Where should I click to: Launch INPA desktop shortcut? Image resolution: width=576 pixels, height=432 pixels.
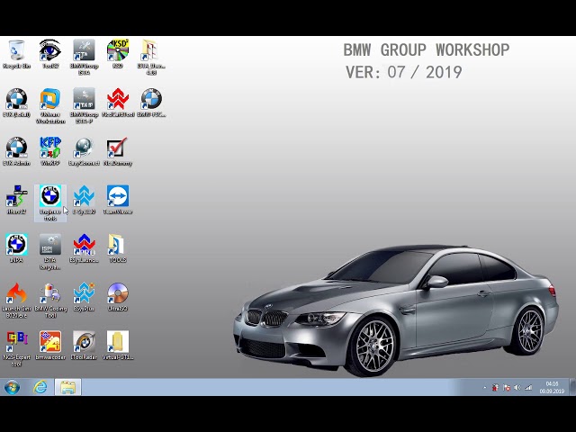(16, 248)
